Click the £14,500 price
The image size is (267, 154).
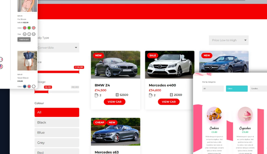[100, 90]
